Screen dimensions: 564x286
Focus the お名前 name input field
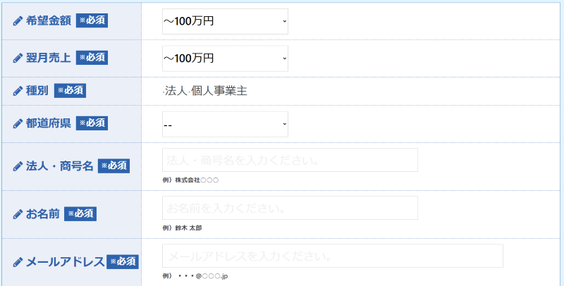(290, 208)
